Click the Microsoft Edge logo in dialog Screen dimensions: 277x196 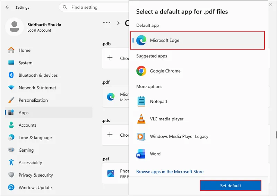141,40
